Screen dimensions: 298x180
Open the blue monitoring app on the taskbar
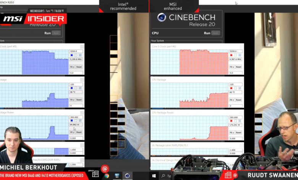coord(117,176)
